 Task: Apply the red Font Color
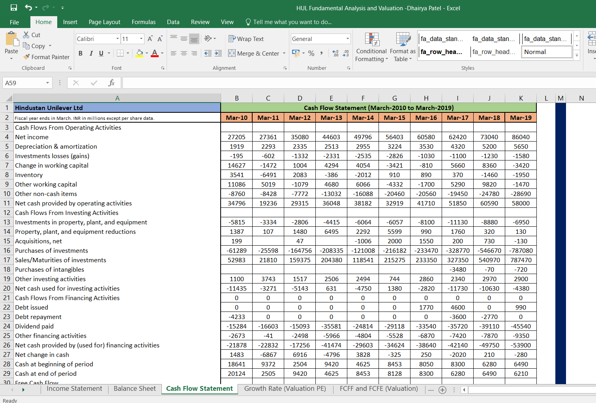155,53
